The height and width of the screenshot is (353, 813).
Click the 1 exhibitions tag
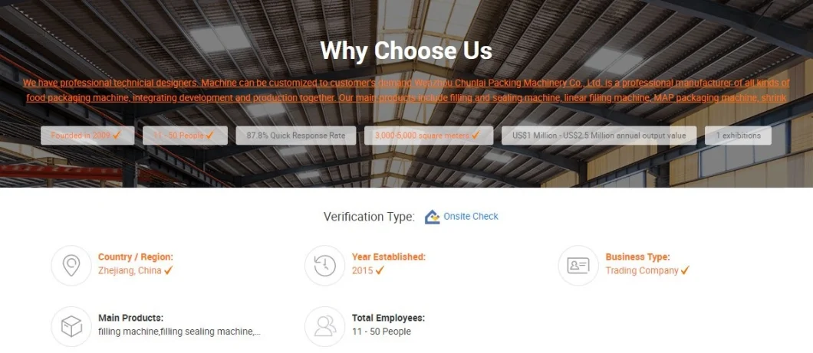point(738,136)
